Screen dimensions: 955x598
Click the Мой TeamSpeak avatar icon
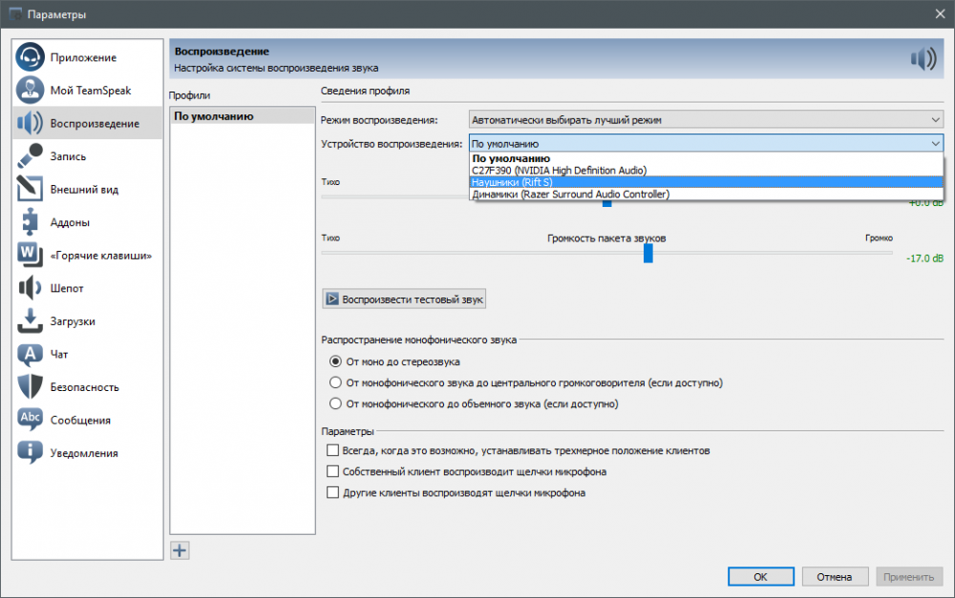31,91
